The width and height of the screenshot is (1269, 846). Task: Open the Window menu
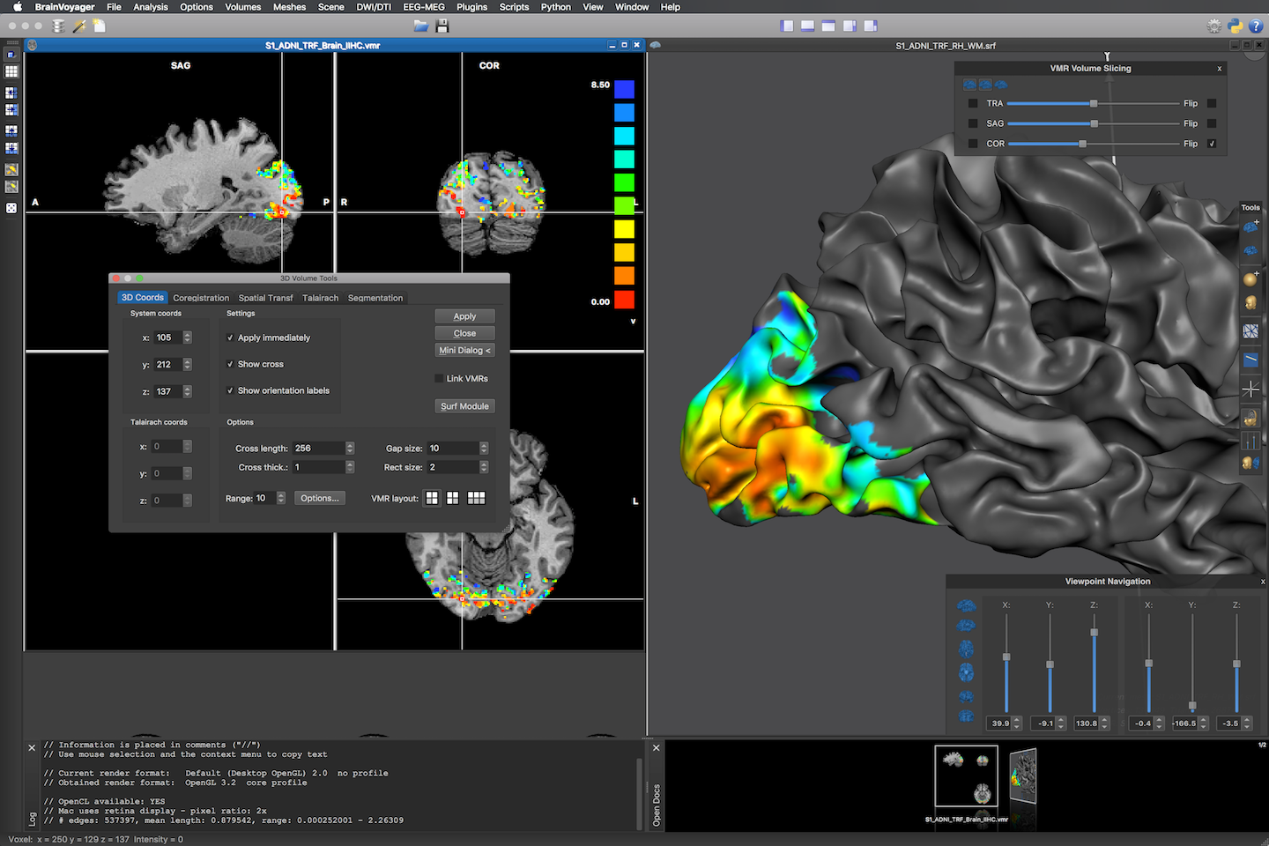[632, 7]
